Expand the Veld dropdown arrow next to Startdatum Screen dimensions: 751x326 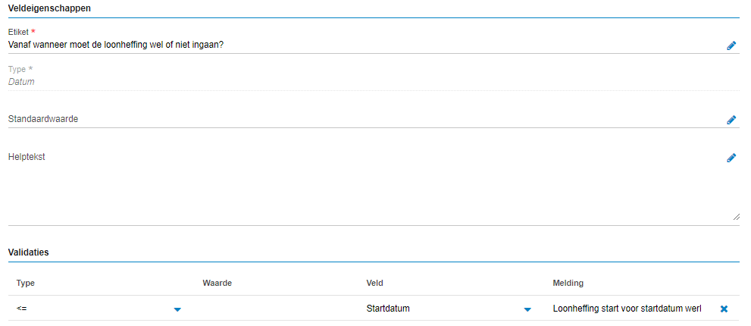click(x=527, y=309)
